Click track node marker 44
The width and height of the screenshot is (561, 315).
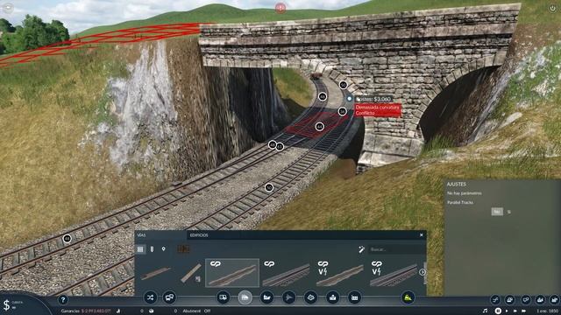[x=319, y=126]
